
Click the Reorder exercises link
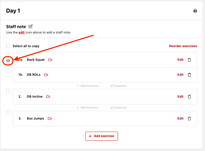coord(183,46)
